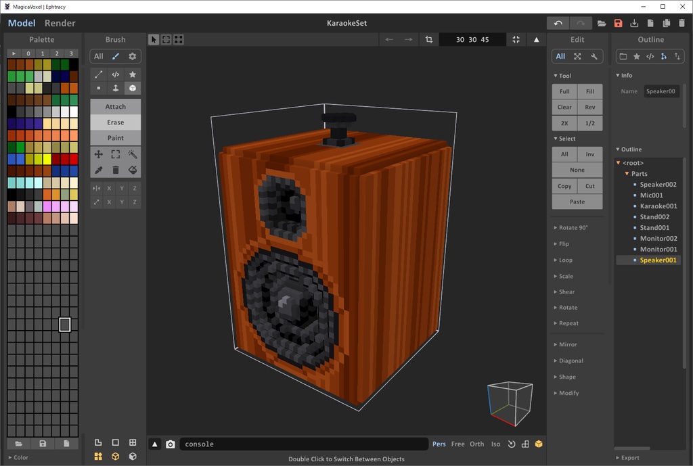Screen dimensions: 693x466
Task: Select the pattern brush code icon
Action: (115, 74)
